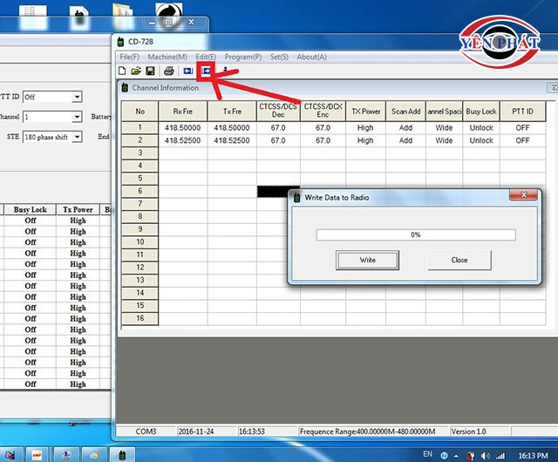Expand the PTT ID Off dropdown

(78, 97)
